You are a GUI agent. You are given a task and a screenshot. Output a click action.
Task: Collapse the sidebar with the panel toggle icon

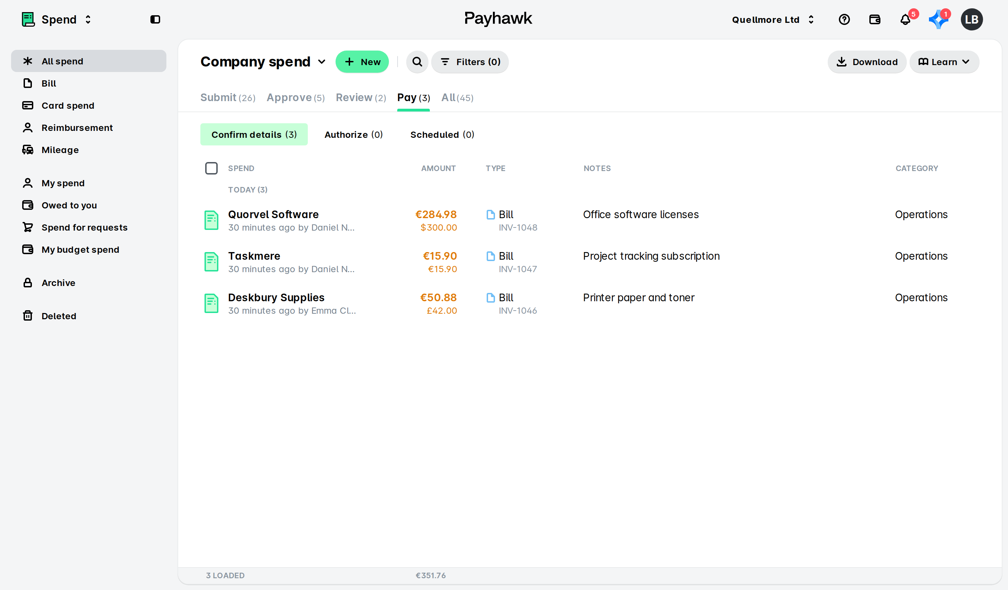pos(155,19)
